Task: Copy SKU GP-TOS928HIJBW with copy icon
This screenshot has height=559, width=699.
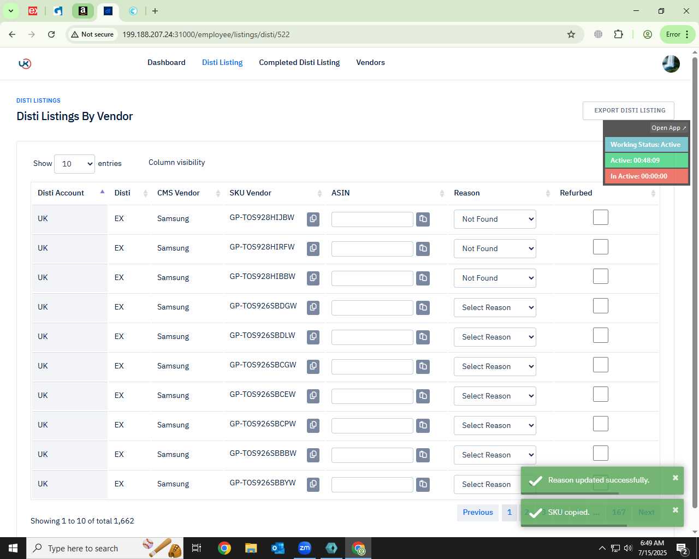Action: coord(313,219)
